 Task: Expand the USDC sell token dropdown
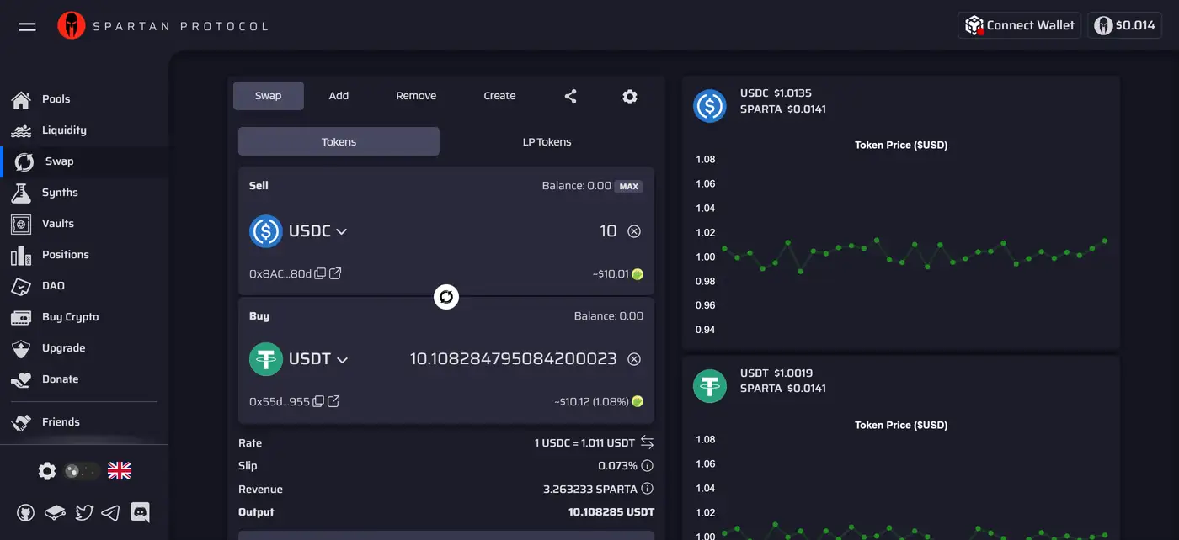pos(317,231)
